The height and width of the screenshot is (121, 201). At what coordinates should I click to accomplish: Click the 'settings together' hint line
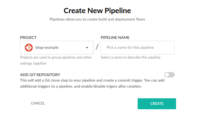(x=33, y=63)
